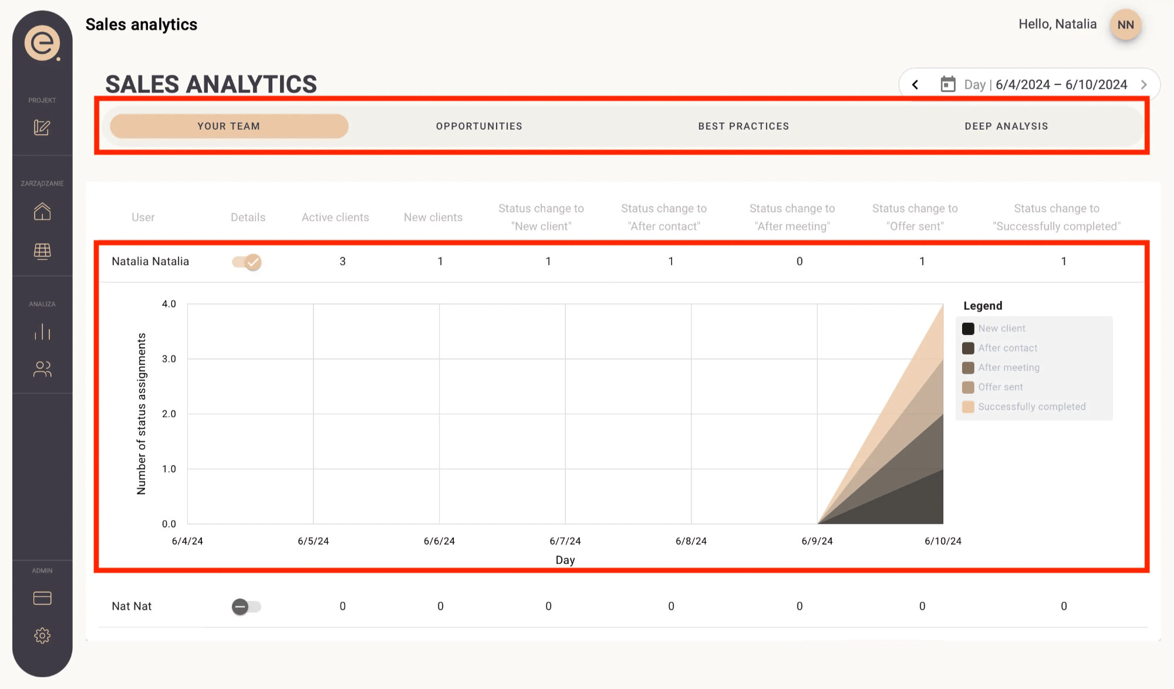Click Status change to "Offer sent" header
This screenshot has width=1174, height=689.
coord(915,217)
